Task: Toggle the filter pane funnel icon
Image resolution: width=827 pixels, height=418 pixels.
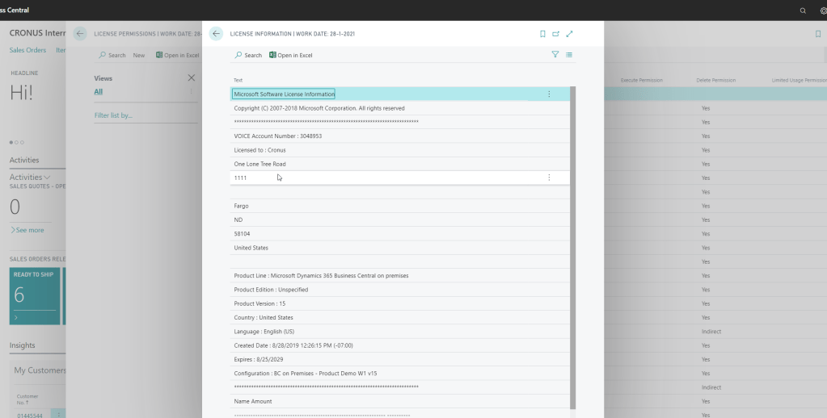Action: click(555, 55)
